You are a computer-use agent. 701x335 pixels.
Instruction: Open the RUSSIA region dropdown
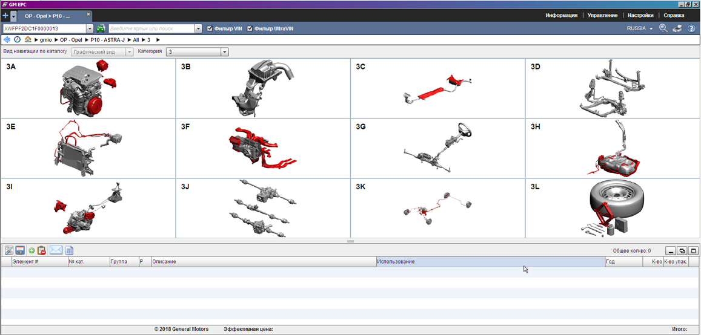[639, 28]
